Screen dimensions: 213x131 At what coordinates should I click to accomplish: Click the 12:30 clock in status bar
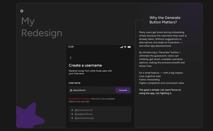tap(71, 47)
